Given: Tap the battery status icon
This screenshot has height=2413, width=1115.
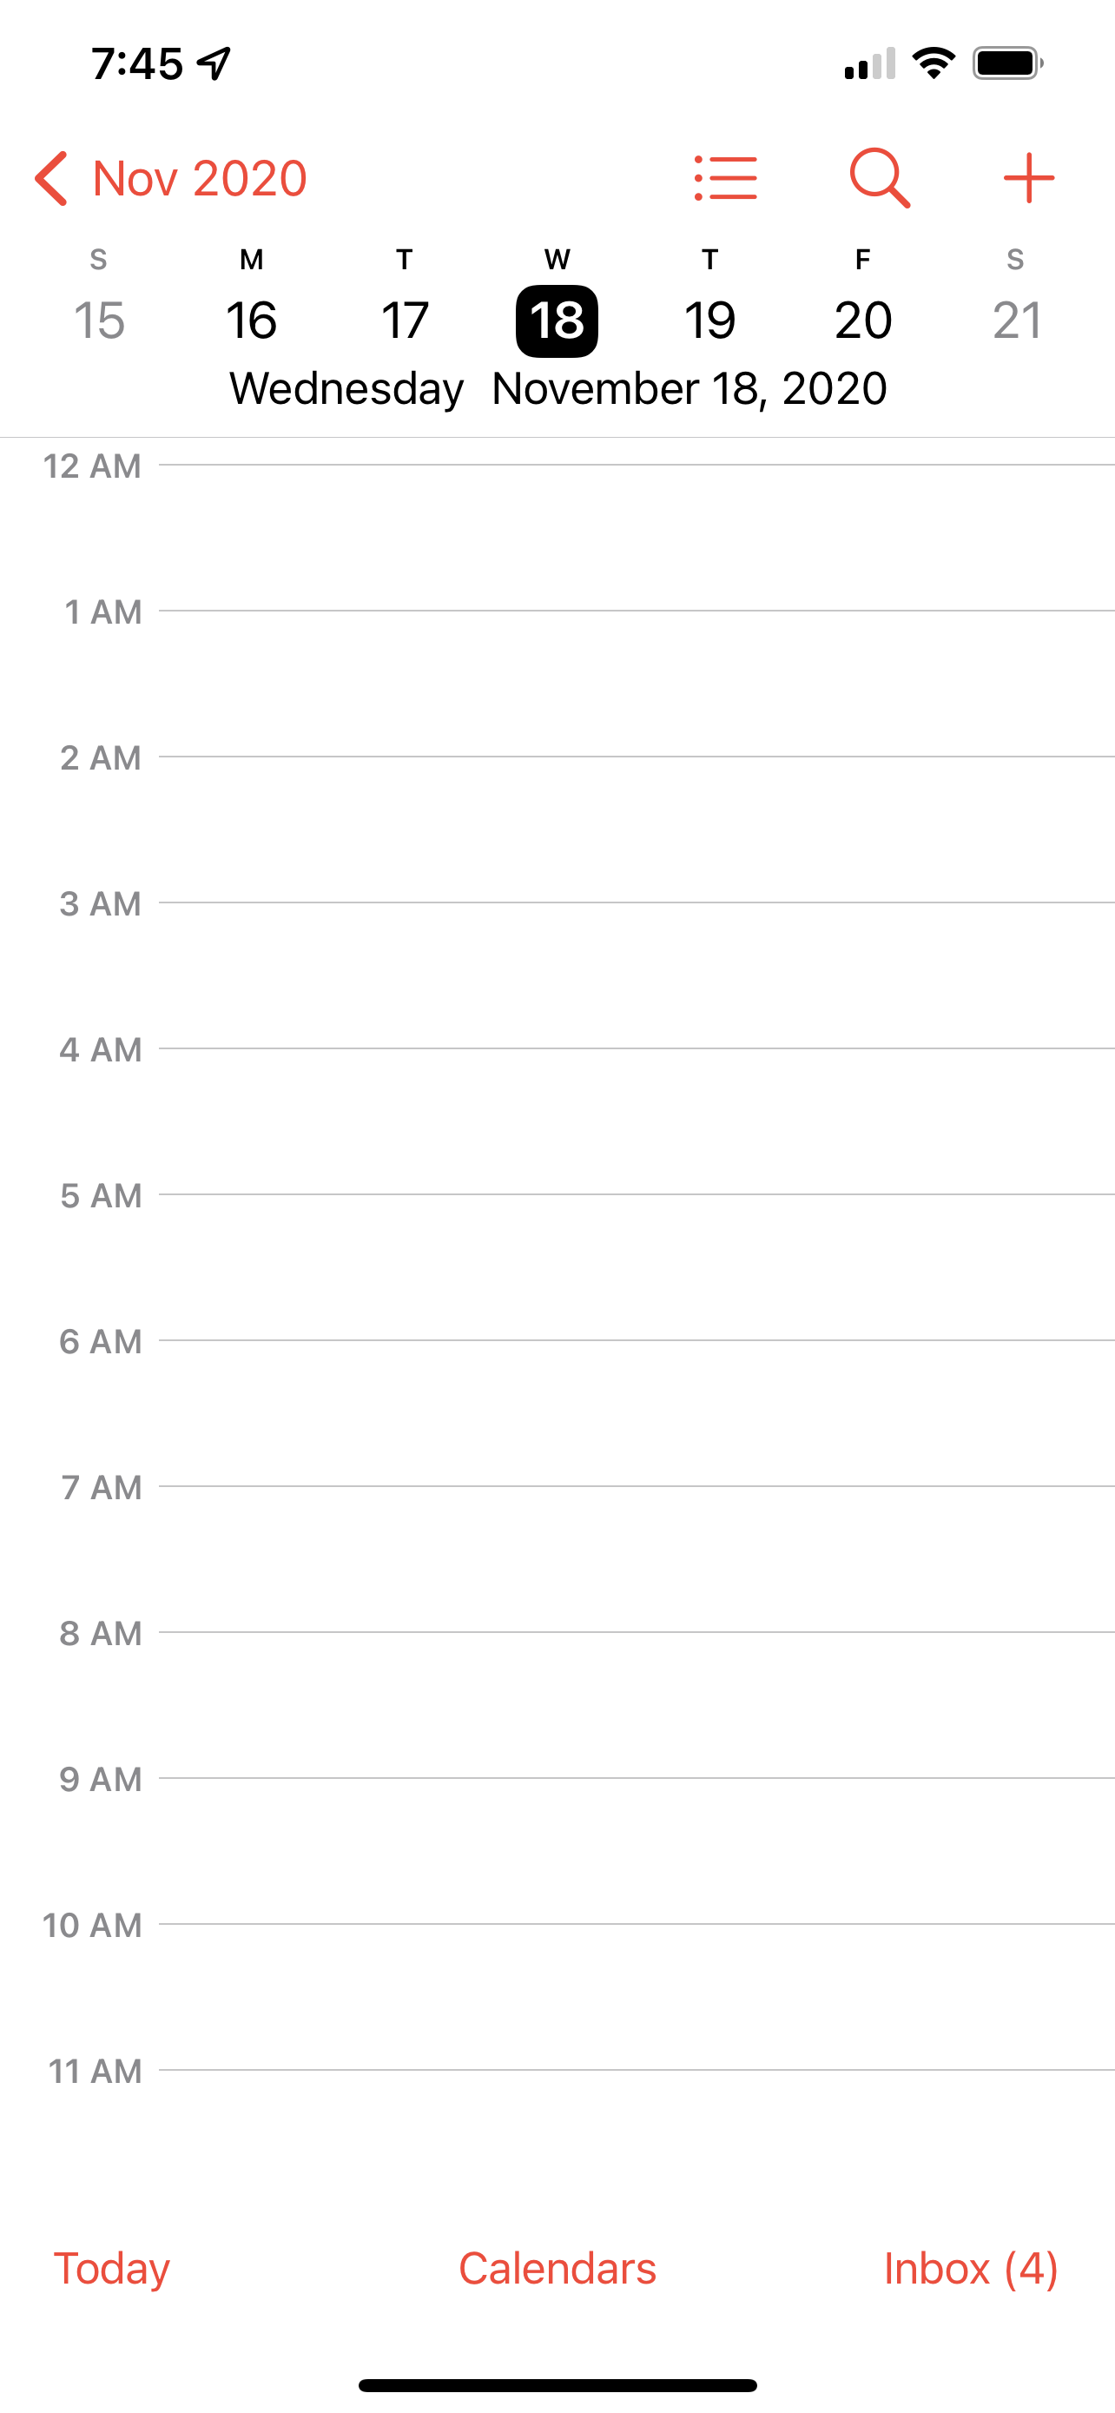Looking at the screenshot, I should 1007,63.
